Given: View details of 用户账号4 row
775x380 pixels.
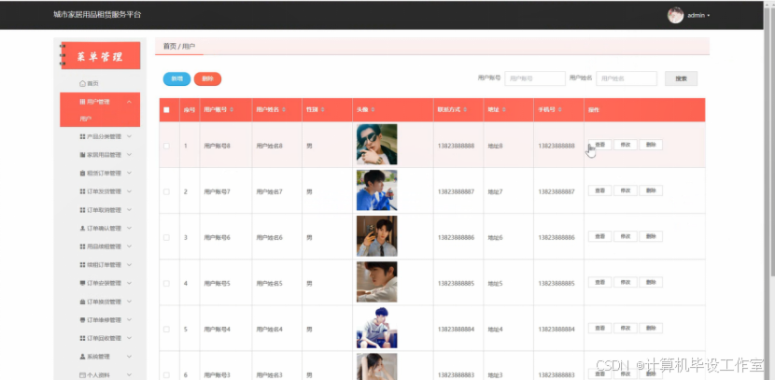Looking at the screenshot, I should click(x=600, y=328).
